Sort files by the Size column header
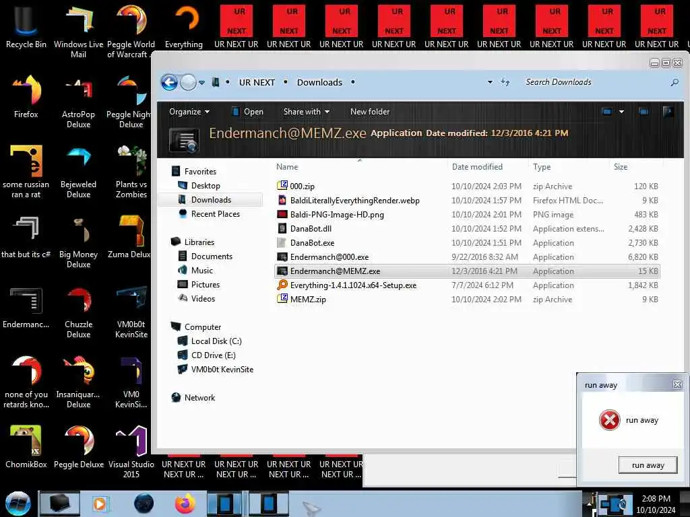The height and width of the screenshot is (517, 690). pos(621,167)
